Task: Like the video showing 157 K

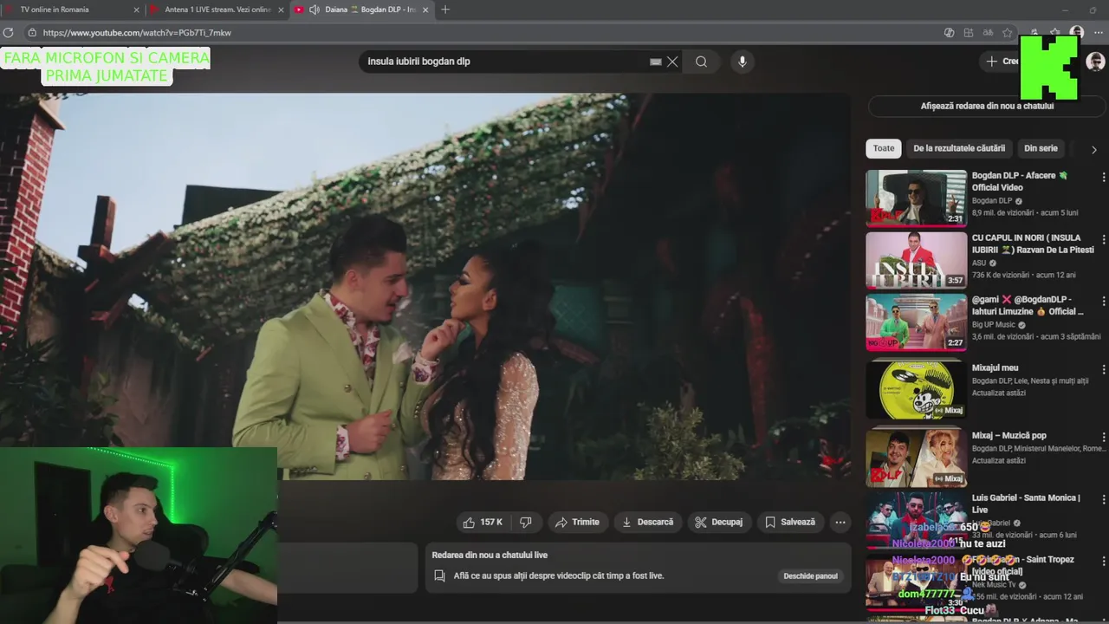Action: (x=483, y=522)
